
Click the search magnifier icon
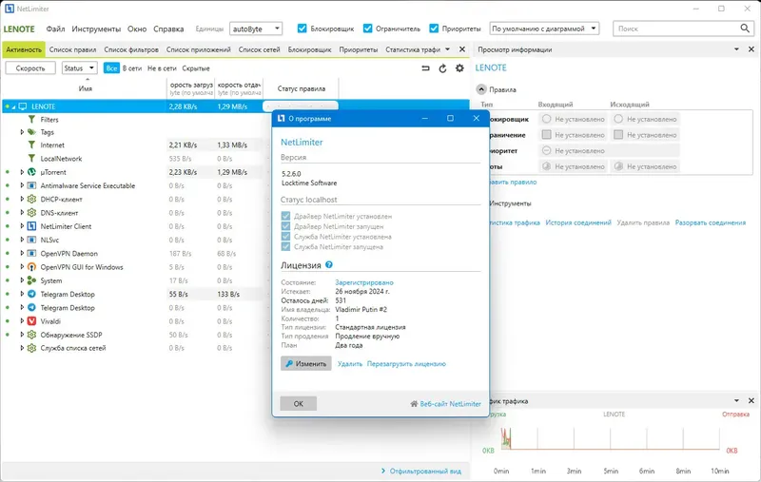[x=745, y=29]
